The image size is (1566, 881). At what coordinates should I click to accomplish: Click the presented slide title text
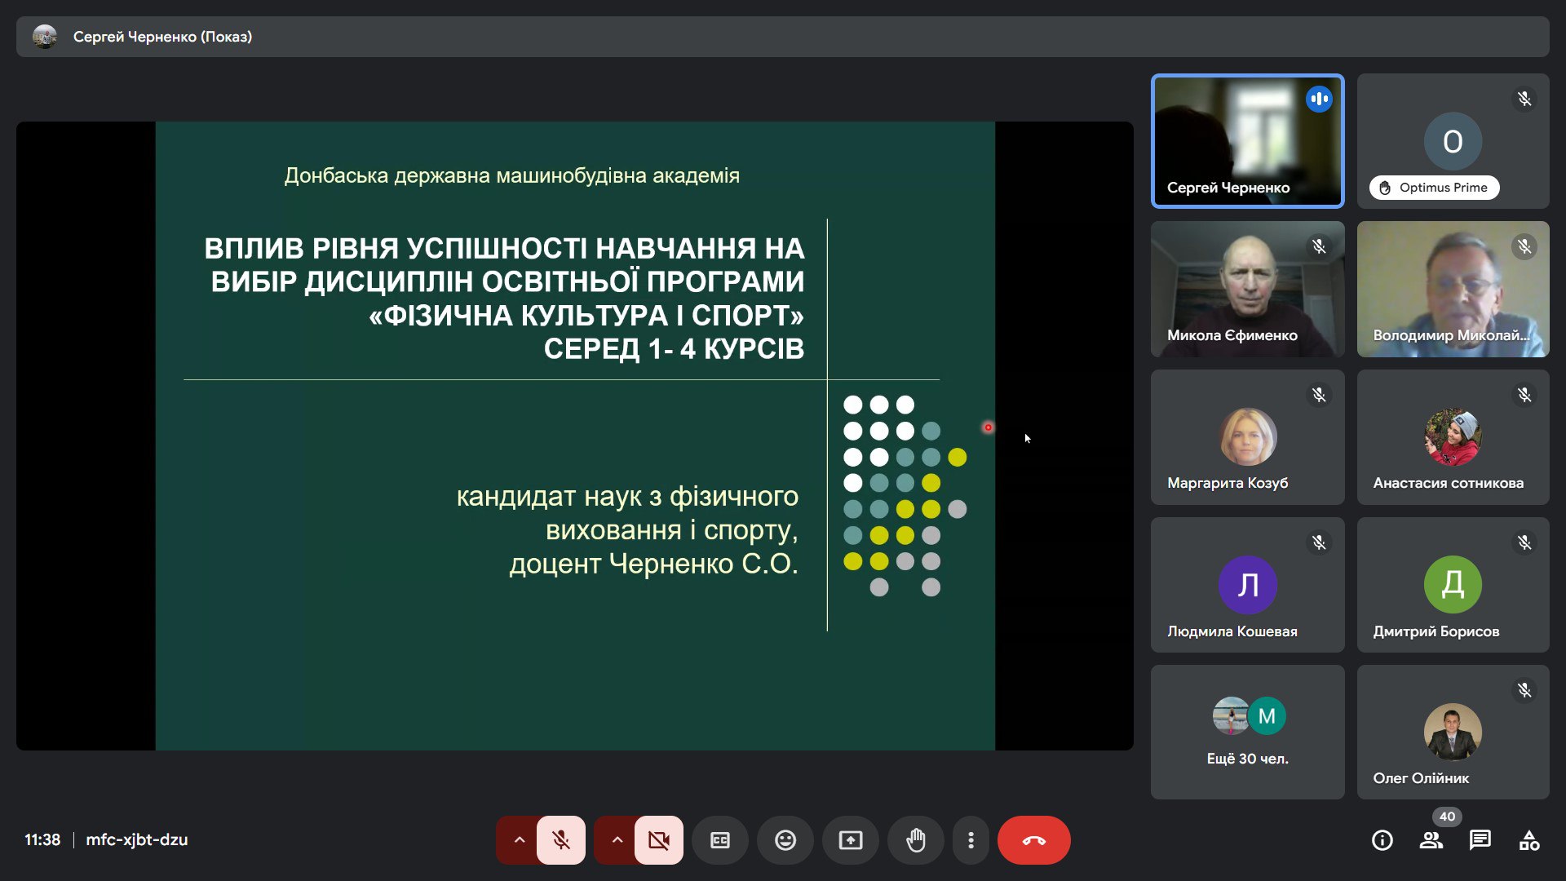tap(504, 298)
